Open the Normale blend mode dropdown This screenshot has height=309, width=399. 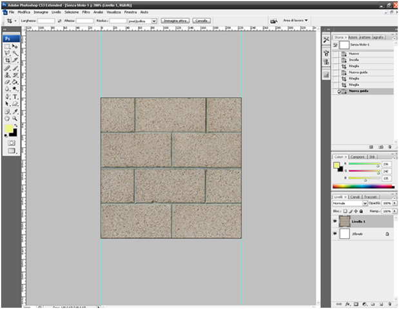click(x=365, y=203)
